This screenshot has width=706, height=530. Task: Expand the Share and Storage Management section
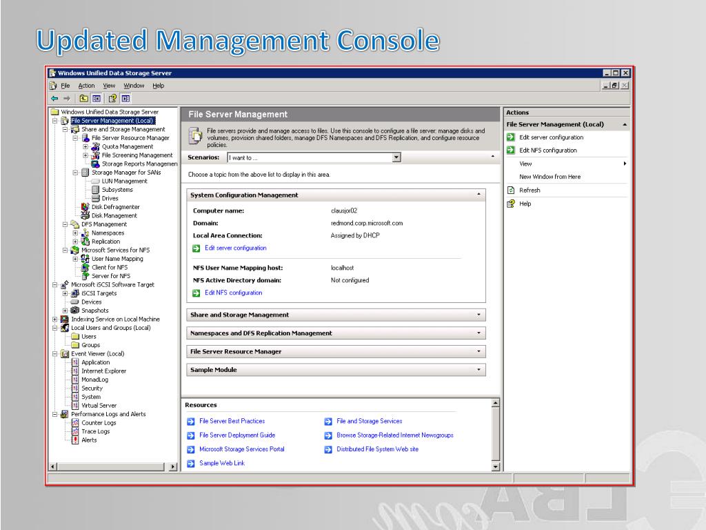(x=478, y=315)
